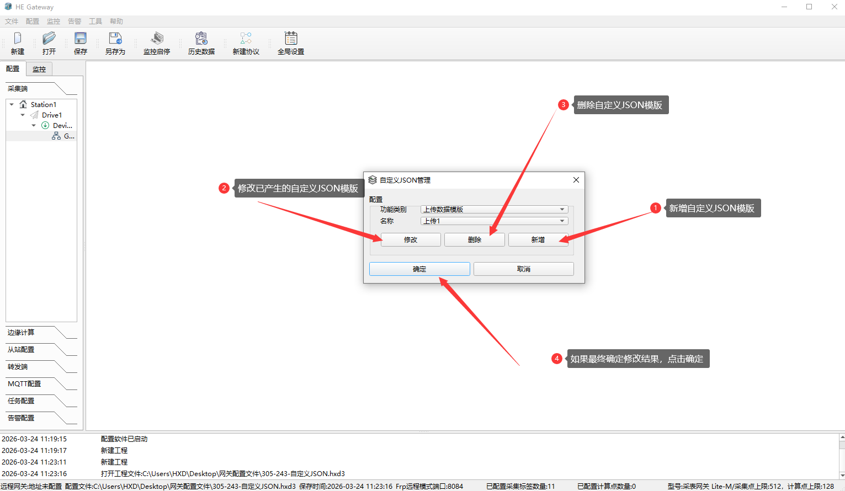Collapse the Station1 tree node
Screen dimensions: 845x491
[12, 104]
